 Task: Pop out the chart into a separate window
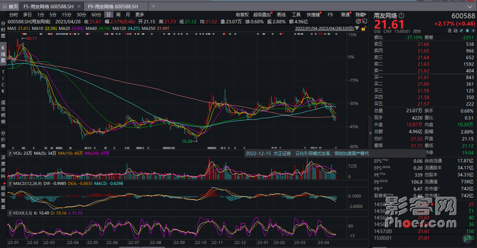[x=364, y=21]
